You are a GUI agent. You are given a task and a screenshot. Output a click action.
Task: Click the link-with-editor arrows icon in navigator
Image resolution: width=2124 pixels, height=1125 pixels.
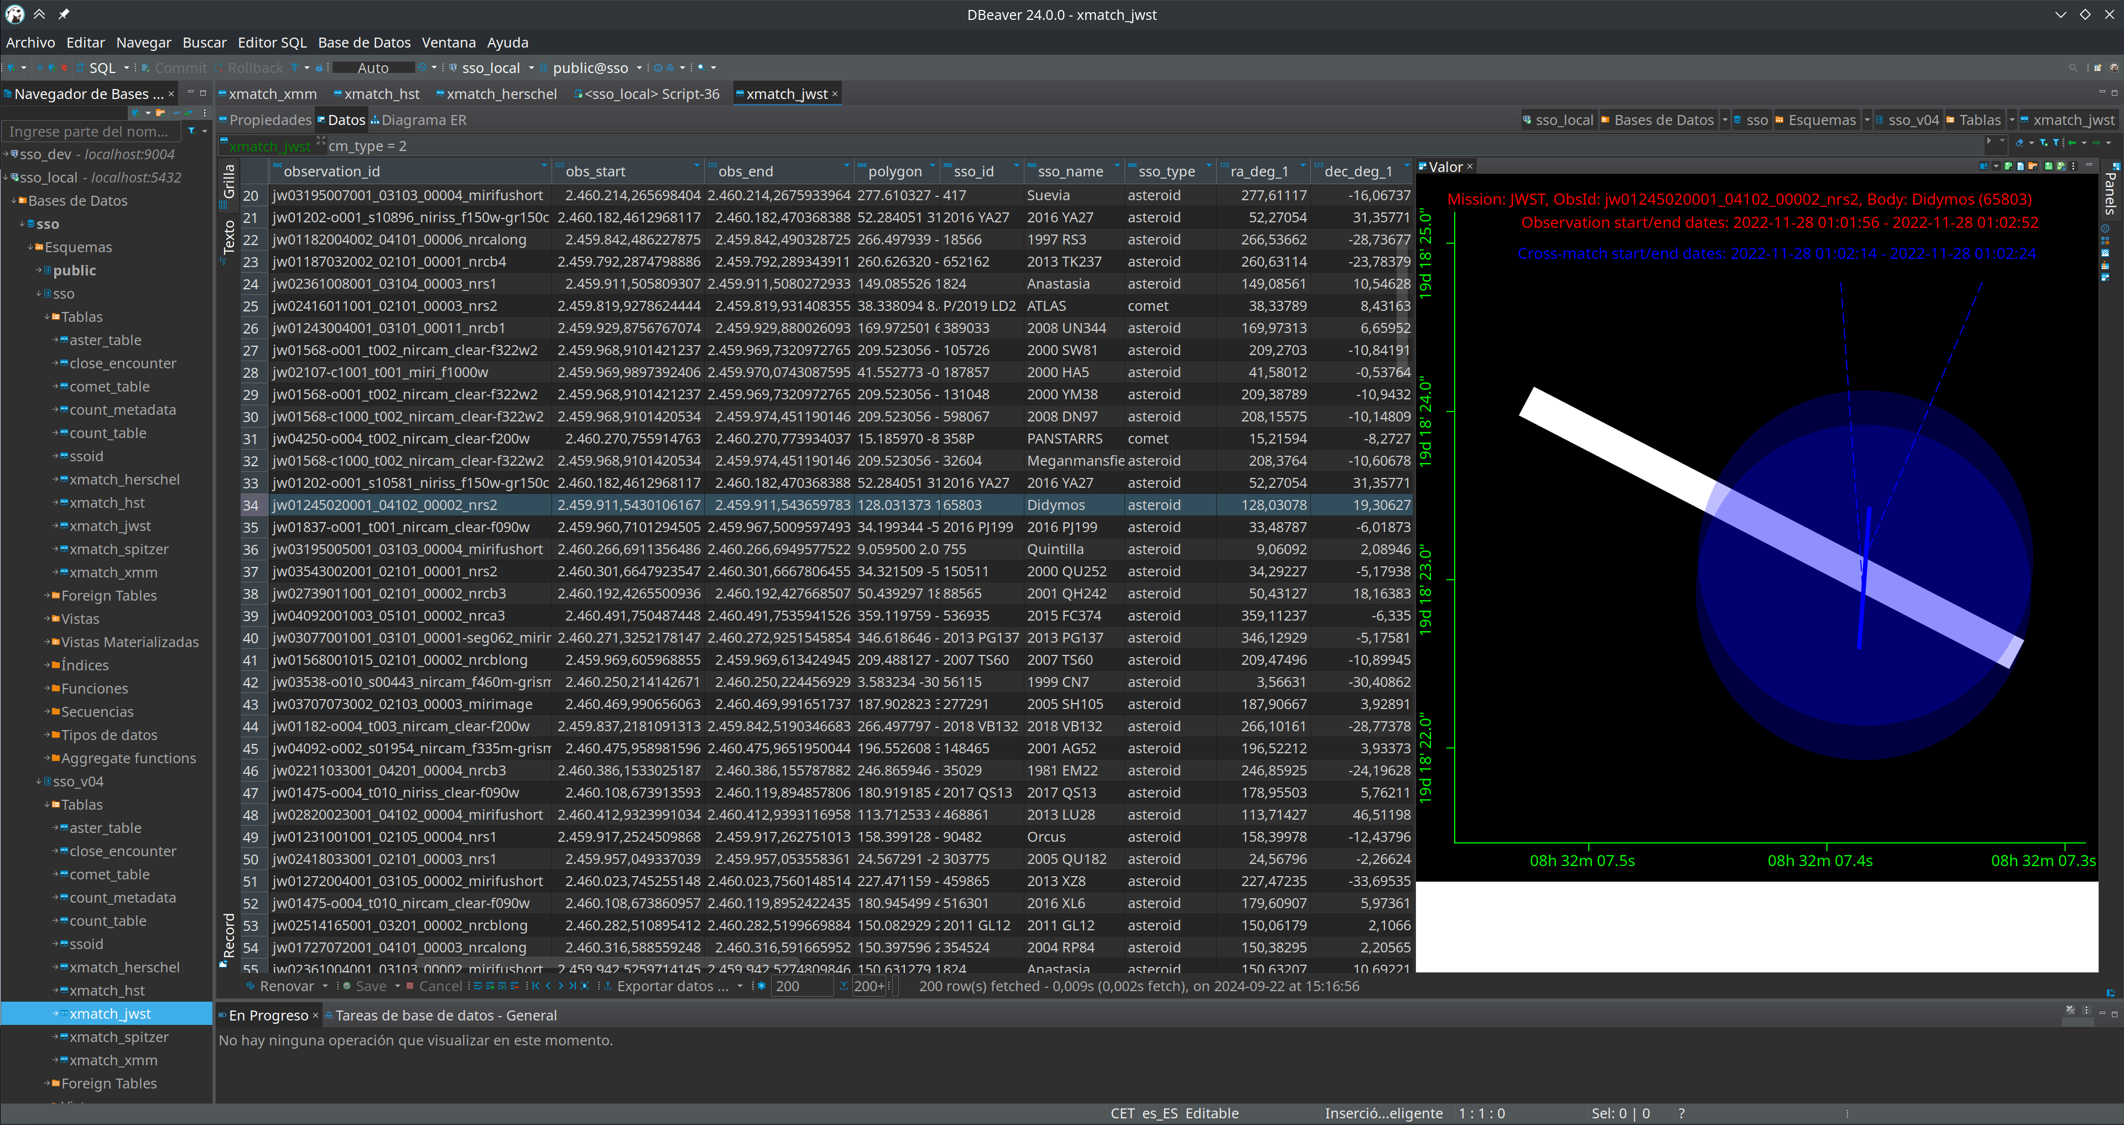click(189, 113)
